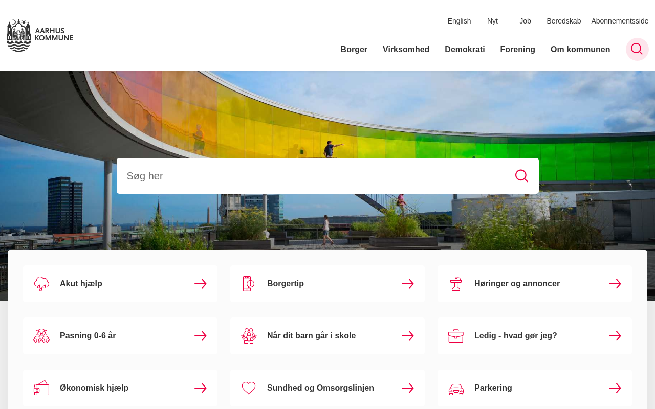This screenshot has width=655, height=409.
Task: Click the magnifier icon in search field
Action: (x=521, y=176)
